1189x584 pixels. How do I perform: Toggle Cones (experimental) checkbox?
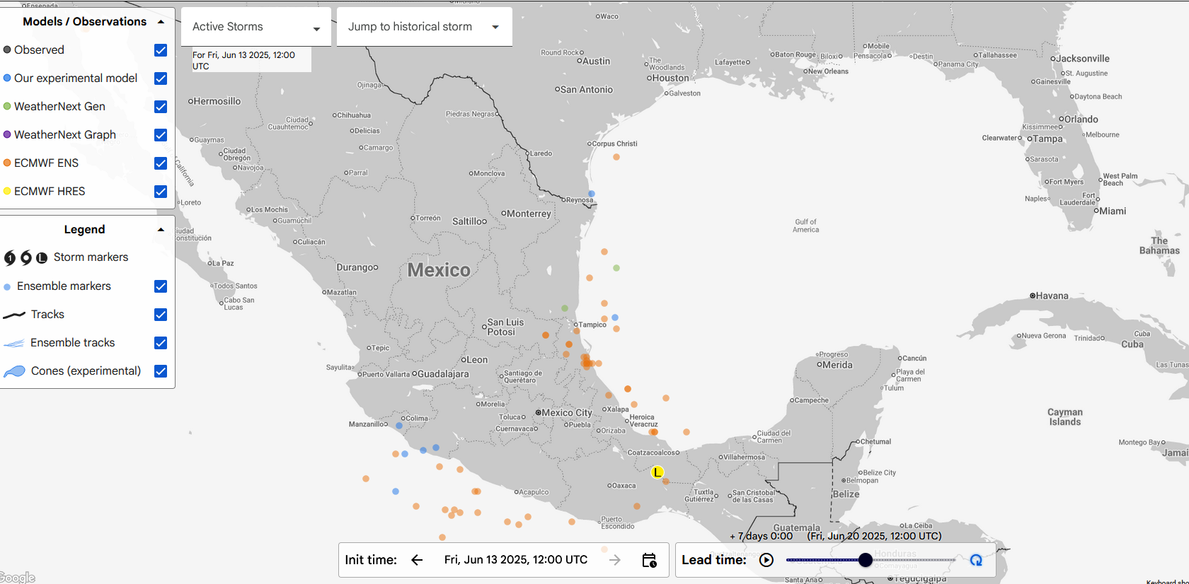coord(161,371)
